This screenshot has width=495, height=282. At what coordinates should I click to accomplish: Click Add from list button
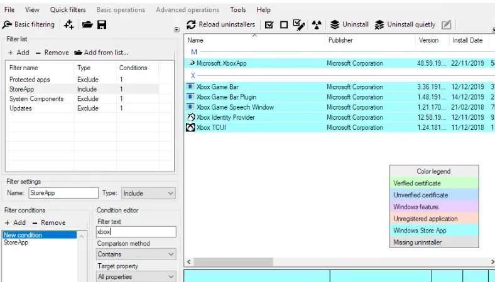(x=101, y=53)
